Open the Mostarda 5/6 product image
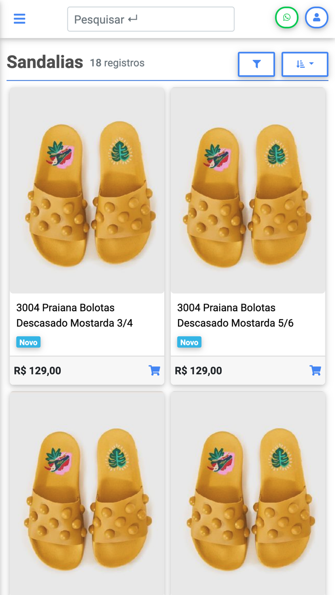The height and width of the screenshot is (595, 335). 248,191
